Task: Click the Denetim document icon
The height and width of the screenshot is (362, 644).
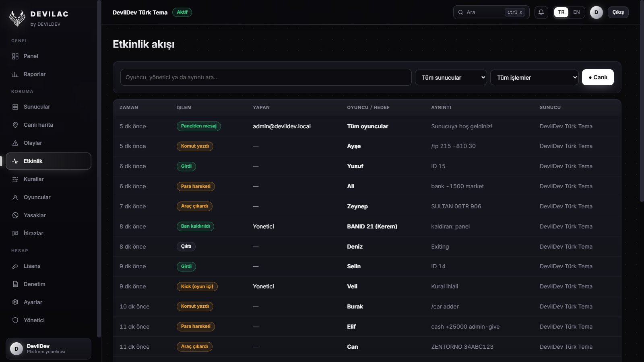Action: [x=15, y=284]
